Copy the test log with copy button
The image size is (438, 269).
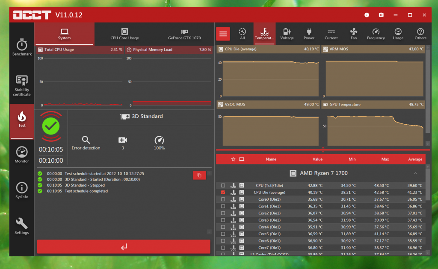click(199, 175)
